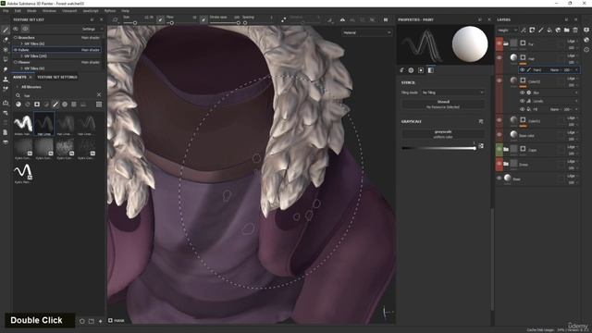
Task: Expand UV Tiles under Branches texture set
Action: pyautogui.click(x=22, y=43)
